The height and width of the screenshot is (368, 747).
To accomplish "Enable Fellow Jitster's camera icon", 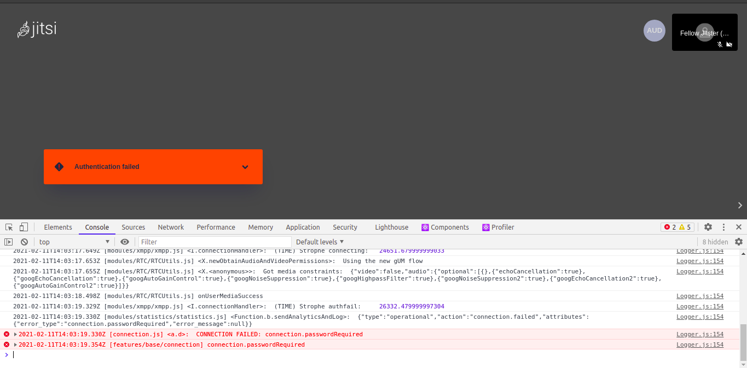I will (729, 44).
